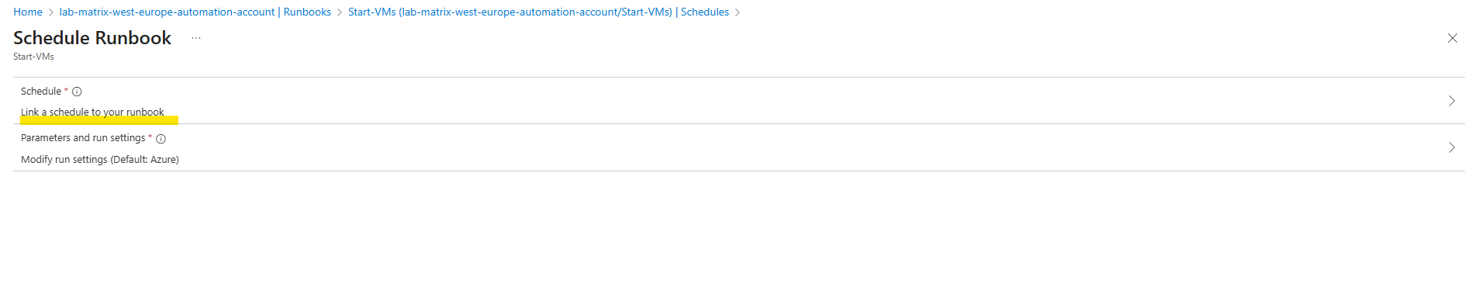Close the Schedule Runbook pane
1472x294 pixels.
click(x=1452, y=38)
